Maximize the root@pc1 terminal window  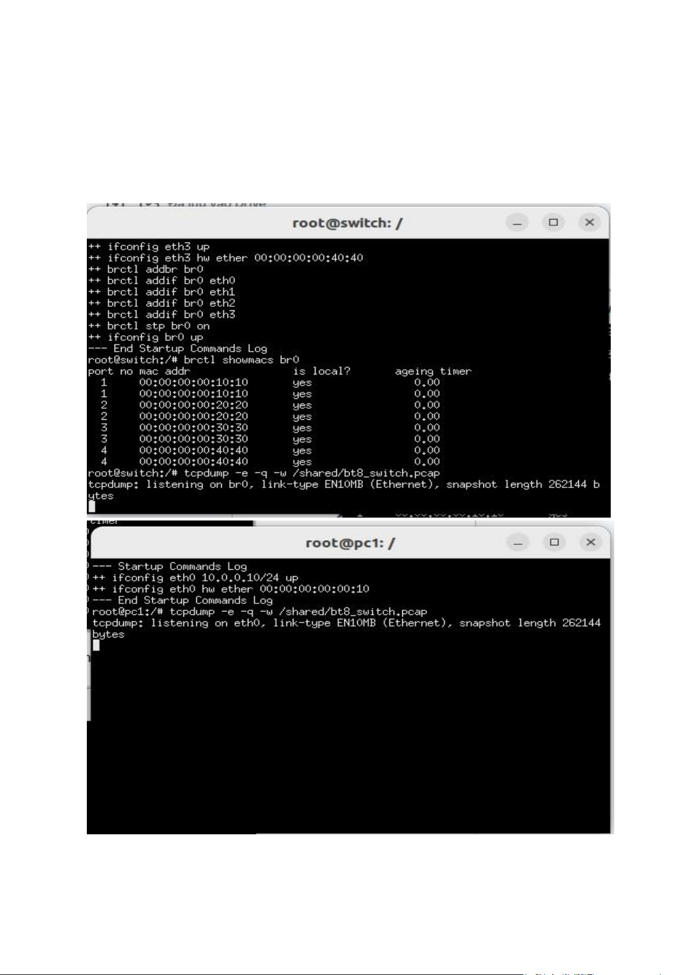pos(555,543)
